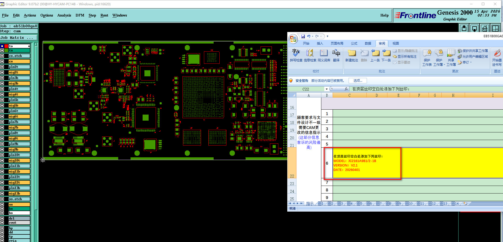This screenshot has width=503, height=242.
Task: Open the DFM menu
Action: pyautogui.click(x=80, y=15)
